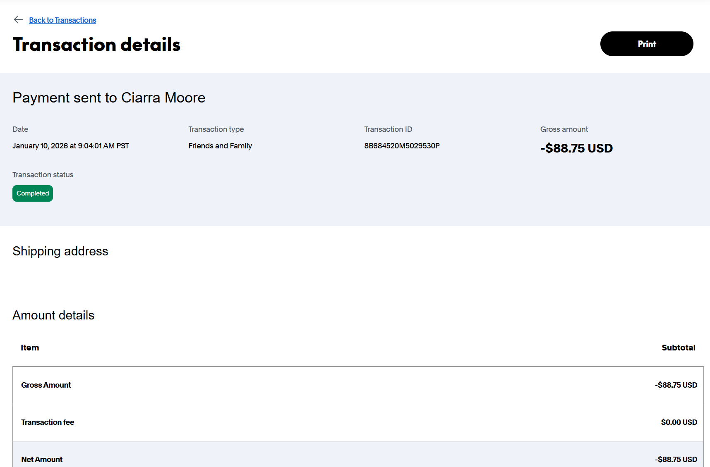Click the gross amount -$88.75 USD header value

576,148
